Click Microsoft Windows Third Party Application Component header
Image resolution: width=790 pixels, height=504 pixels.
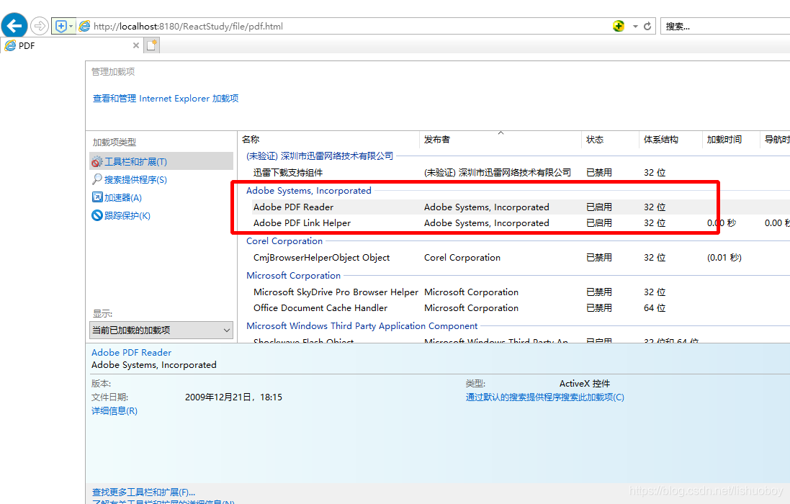pyautogui.click(x=362, y=326)
